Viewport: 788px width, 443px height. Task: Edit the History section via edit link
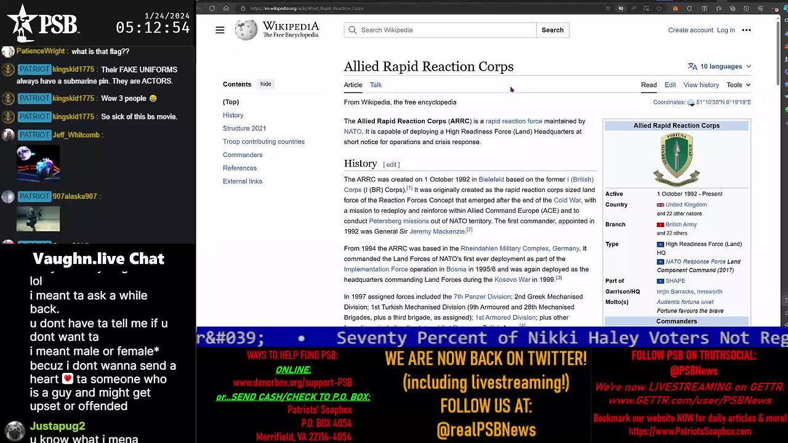click(392, 165)
